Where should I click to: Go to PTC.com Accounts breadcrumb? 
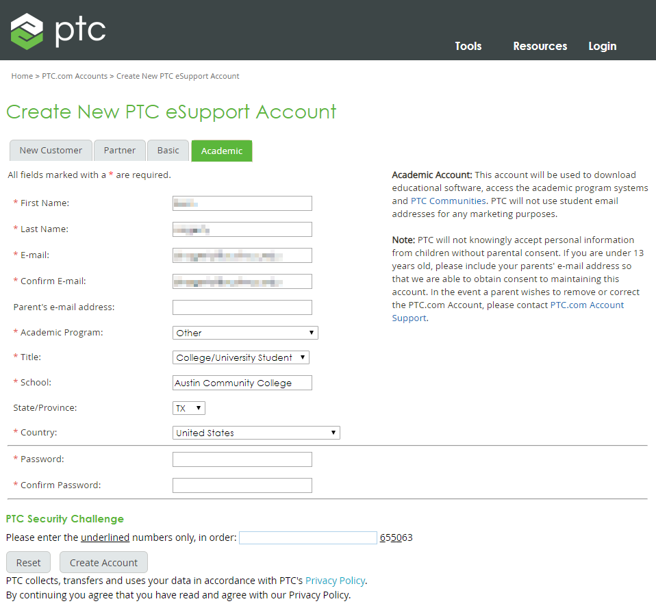(x=75, y=76)
